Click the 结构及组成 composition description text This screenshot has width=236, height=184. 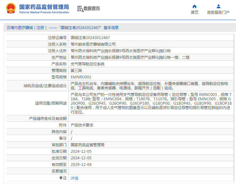point(149,86)
